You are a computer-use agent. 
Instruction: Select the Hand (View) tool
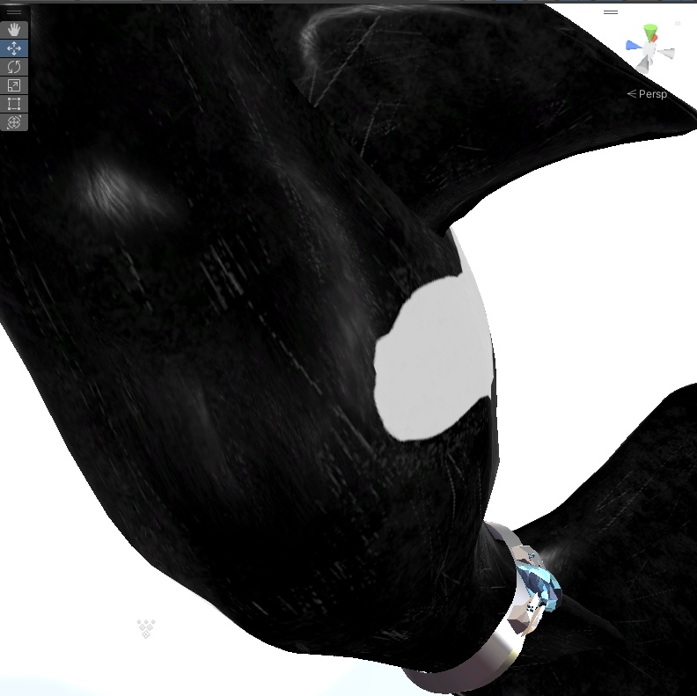coord(14,30)
